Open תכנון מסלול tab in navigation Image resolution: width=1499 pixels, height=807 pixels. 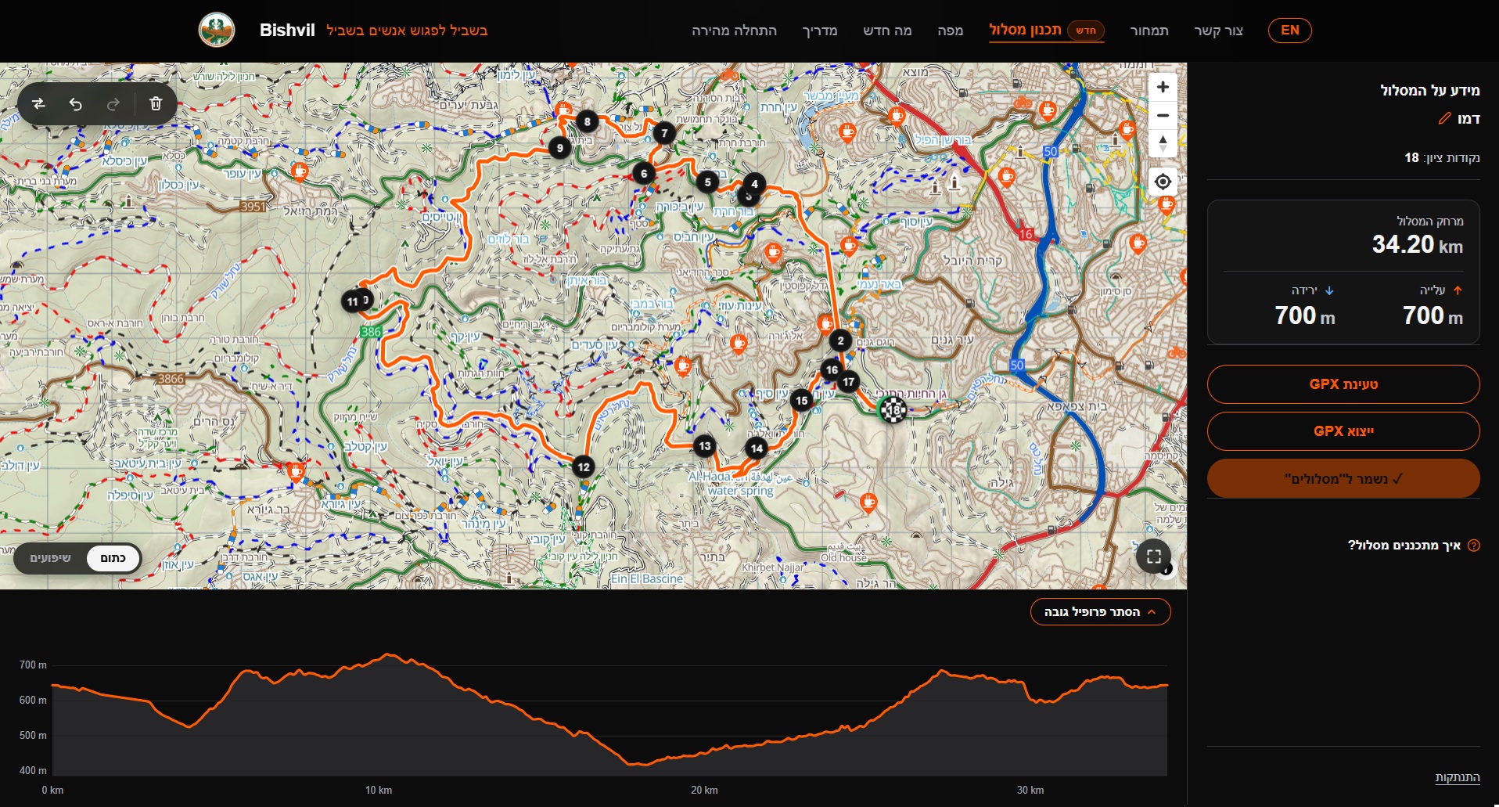(1046, 30)
